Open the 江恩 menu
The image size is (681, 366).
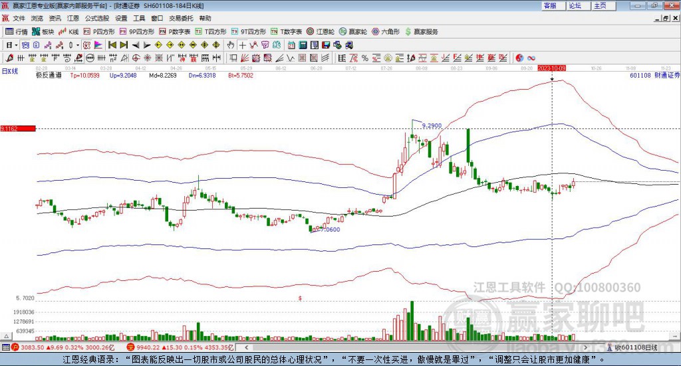[x=73, y=18]
